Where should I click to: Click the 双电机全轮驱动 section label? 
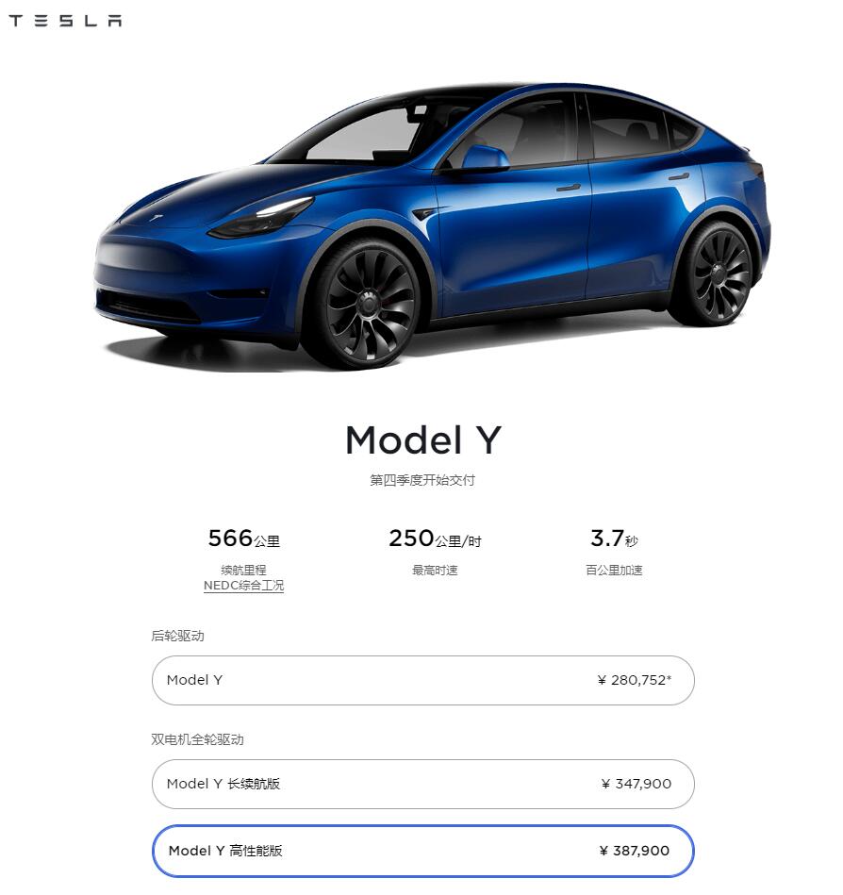pyautogui.click(x=198, y=739)
